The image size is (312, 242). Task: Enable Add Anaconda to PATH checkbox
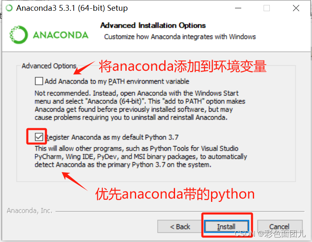[x=39, y=81]
